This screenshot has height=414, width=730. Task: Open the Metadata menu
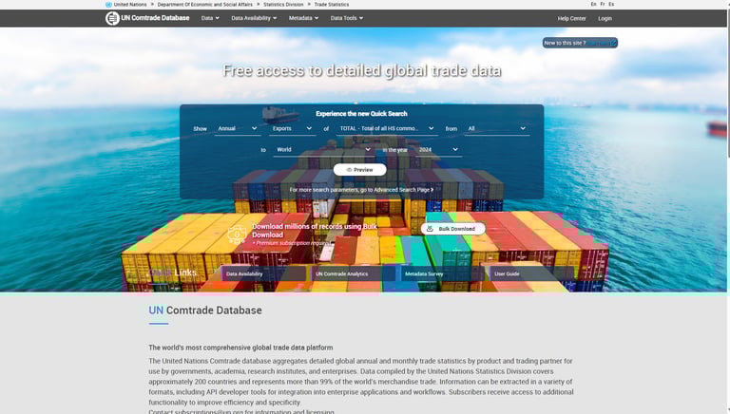[303, 18]
